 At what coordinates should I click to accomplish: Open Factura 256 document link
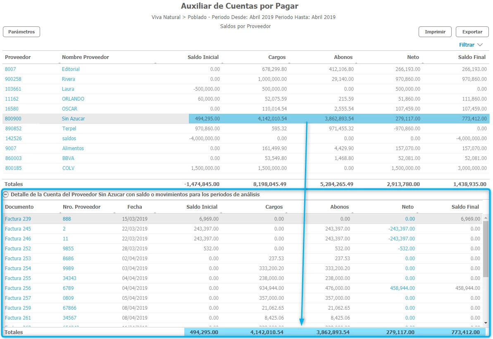[18, 288]
